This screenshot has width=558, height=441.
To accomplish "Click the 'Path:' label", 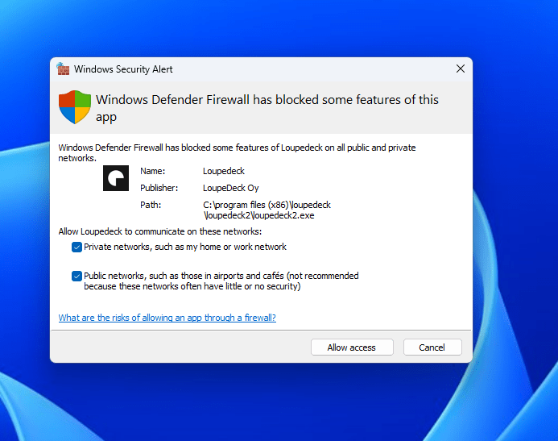I will (x=151, y=205).
